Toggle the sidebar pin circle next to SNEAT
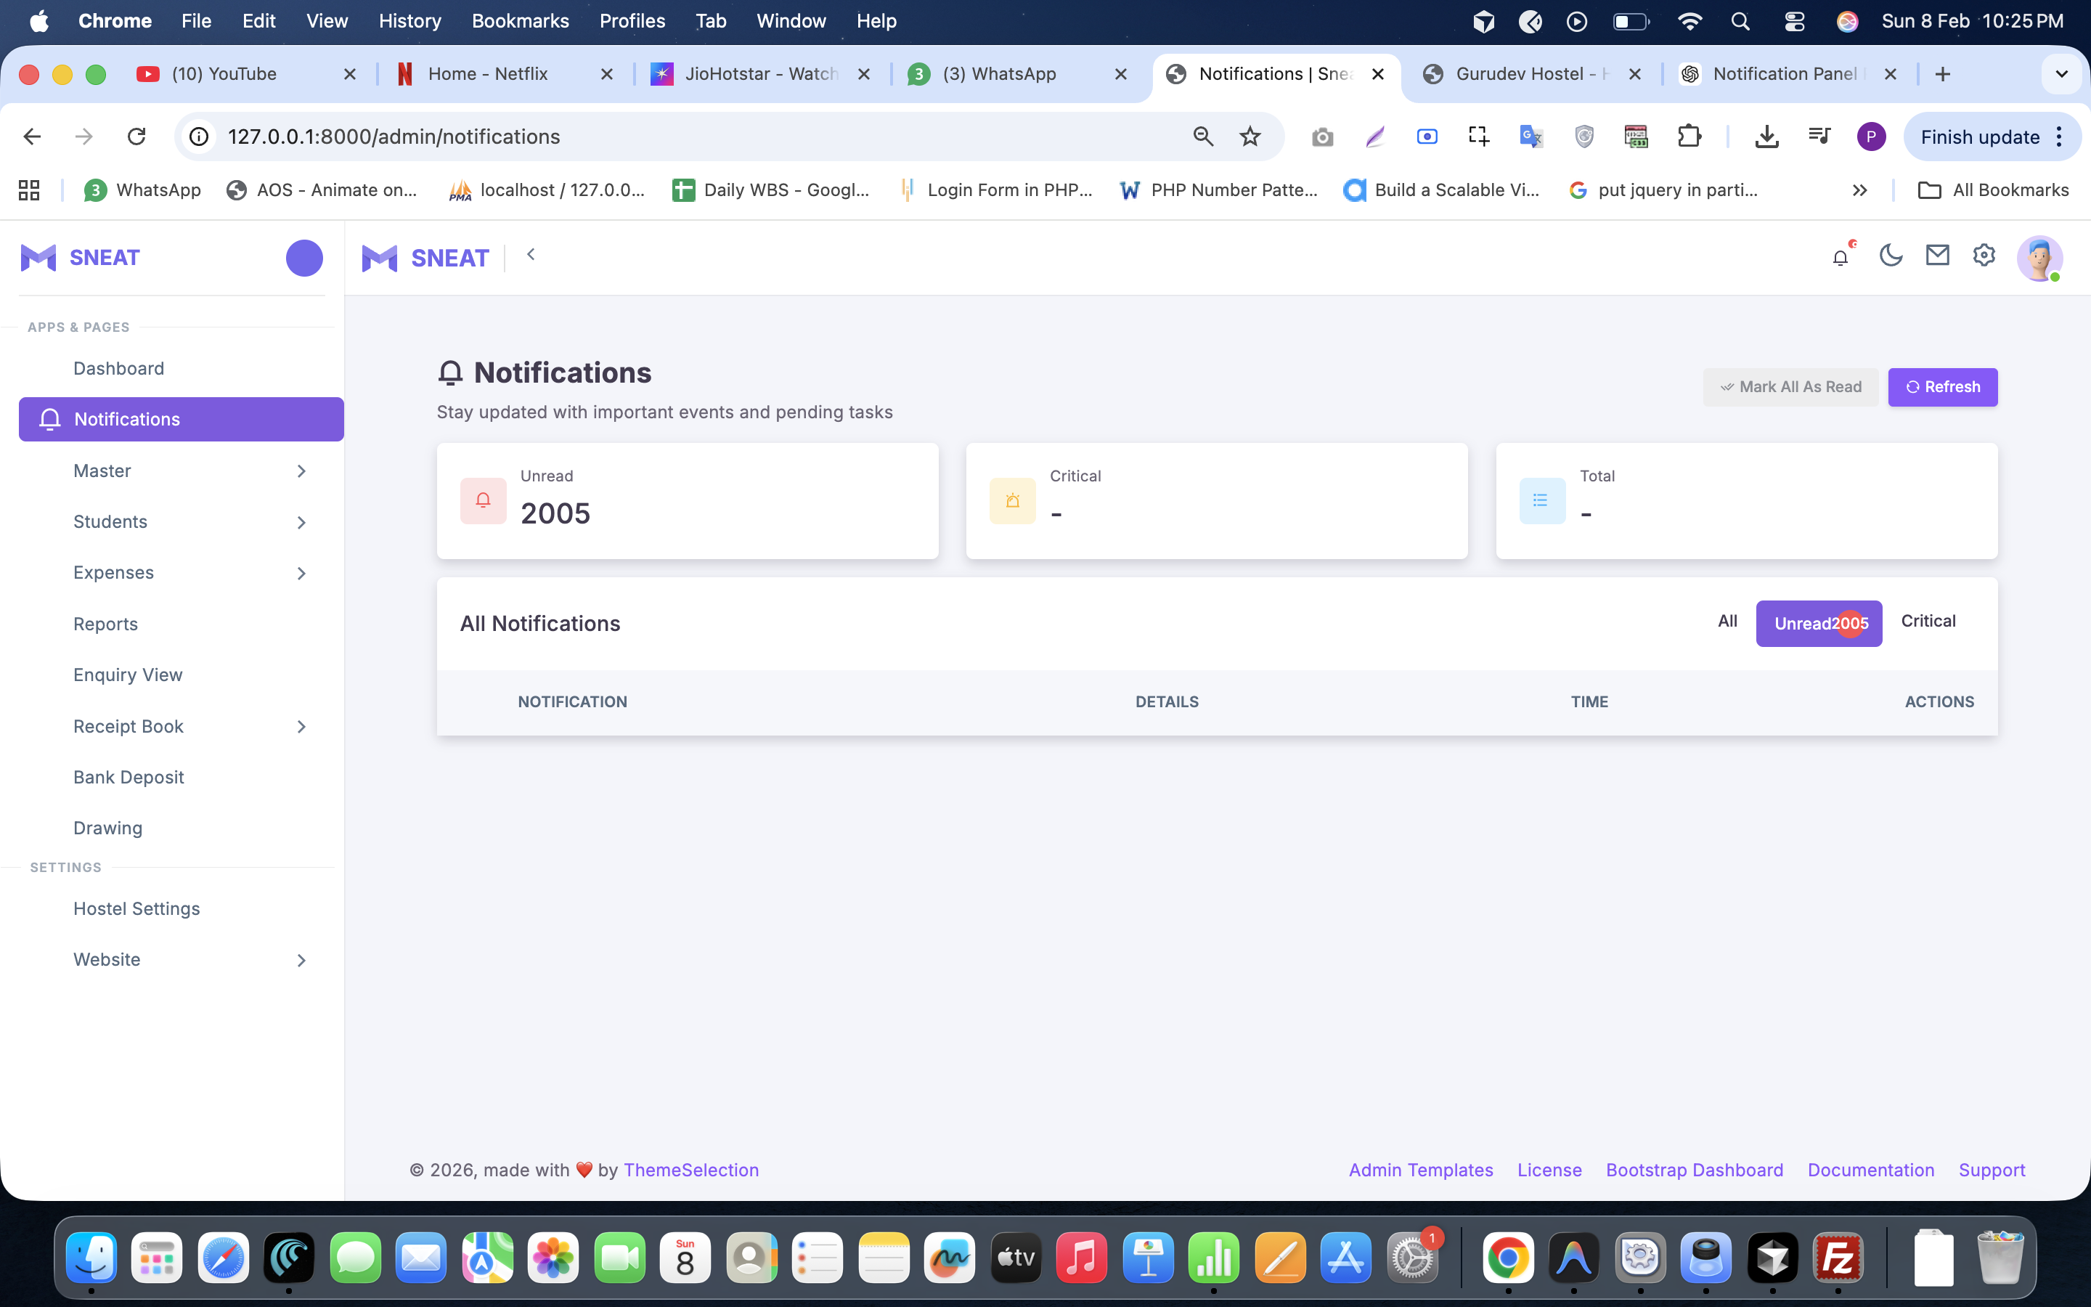This screenshot has height=1307, width=2091. click(x=304, y=258)
